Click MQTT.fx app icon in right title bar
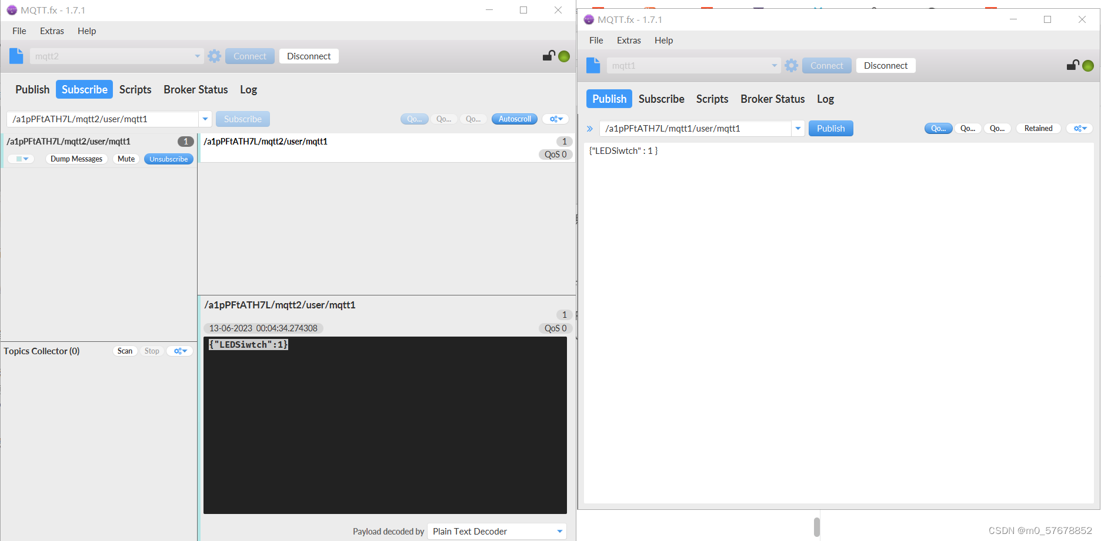 click(589, 19)
